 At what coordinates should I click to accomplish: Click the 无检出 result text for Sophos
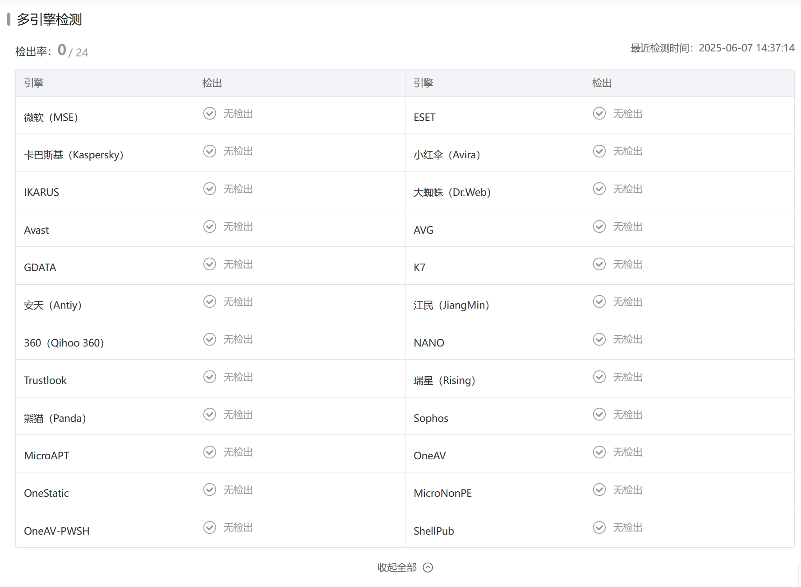point(628,415)
